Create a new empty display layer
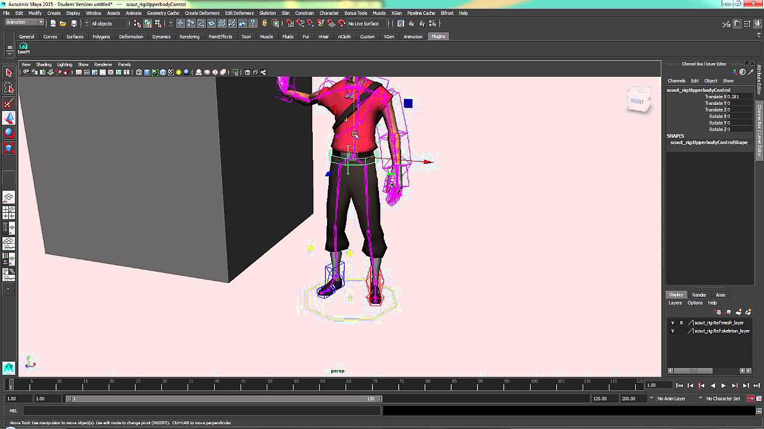This screenshot has height=429, width=764. point(738,312)
